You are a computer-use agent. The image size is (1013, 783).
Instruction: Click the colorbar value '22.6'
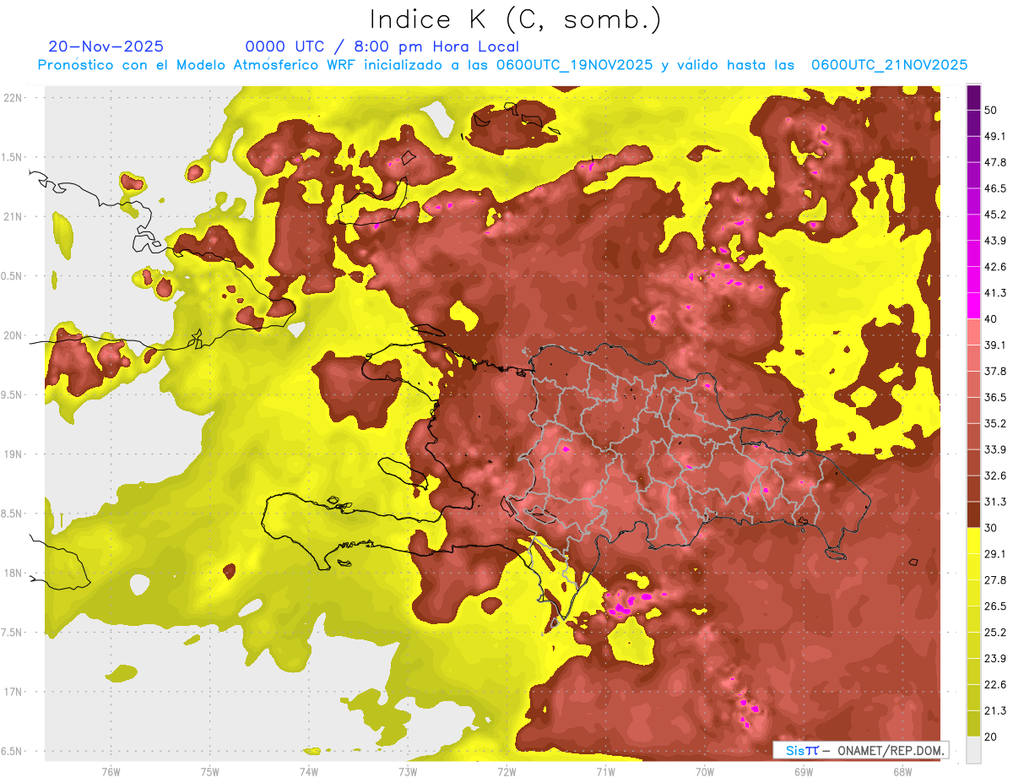[x=994, y=684]
